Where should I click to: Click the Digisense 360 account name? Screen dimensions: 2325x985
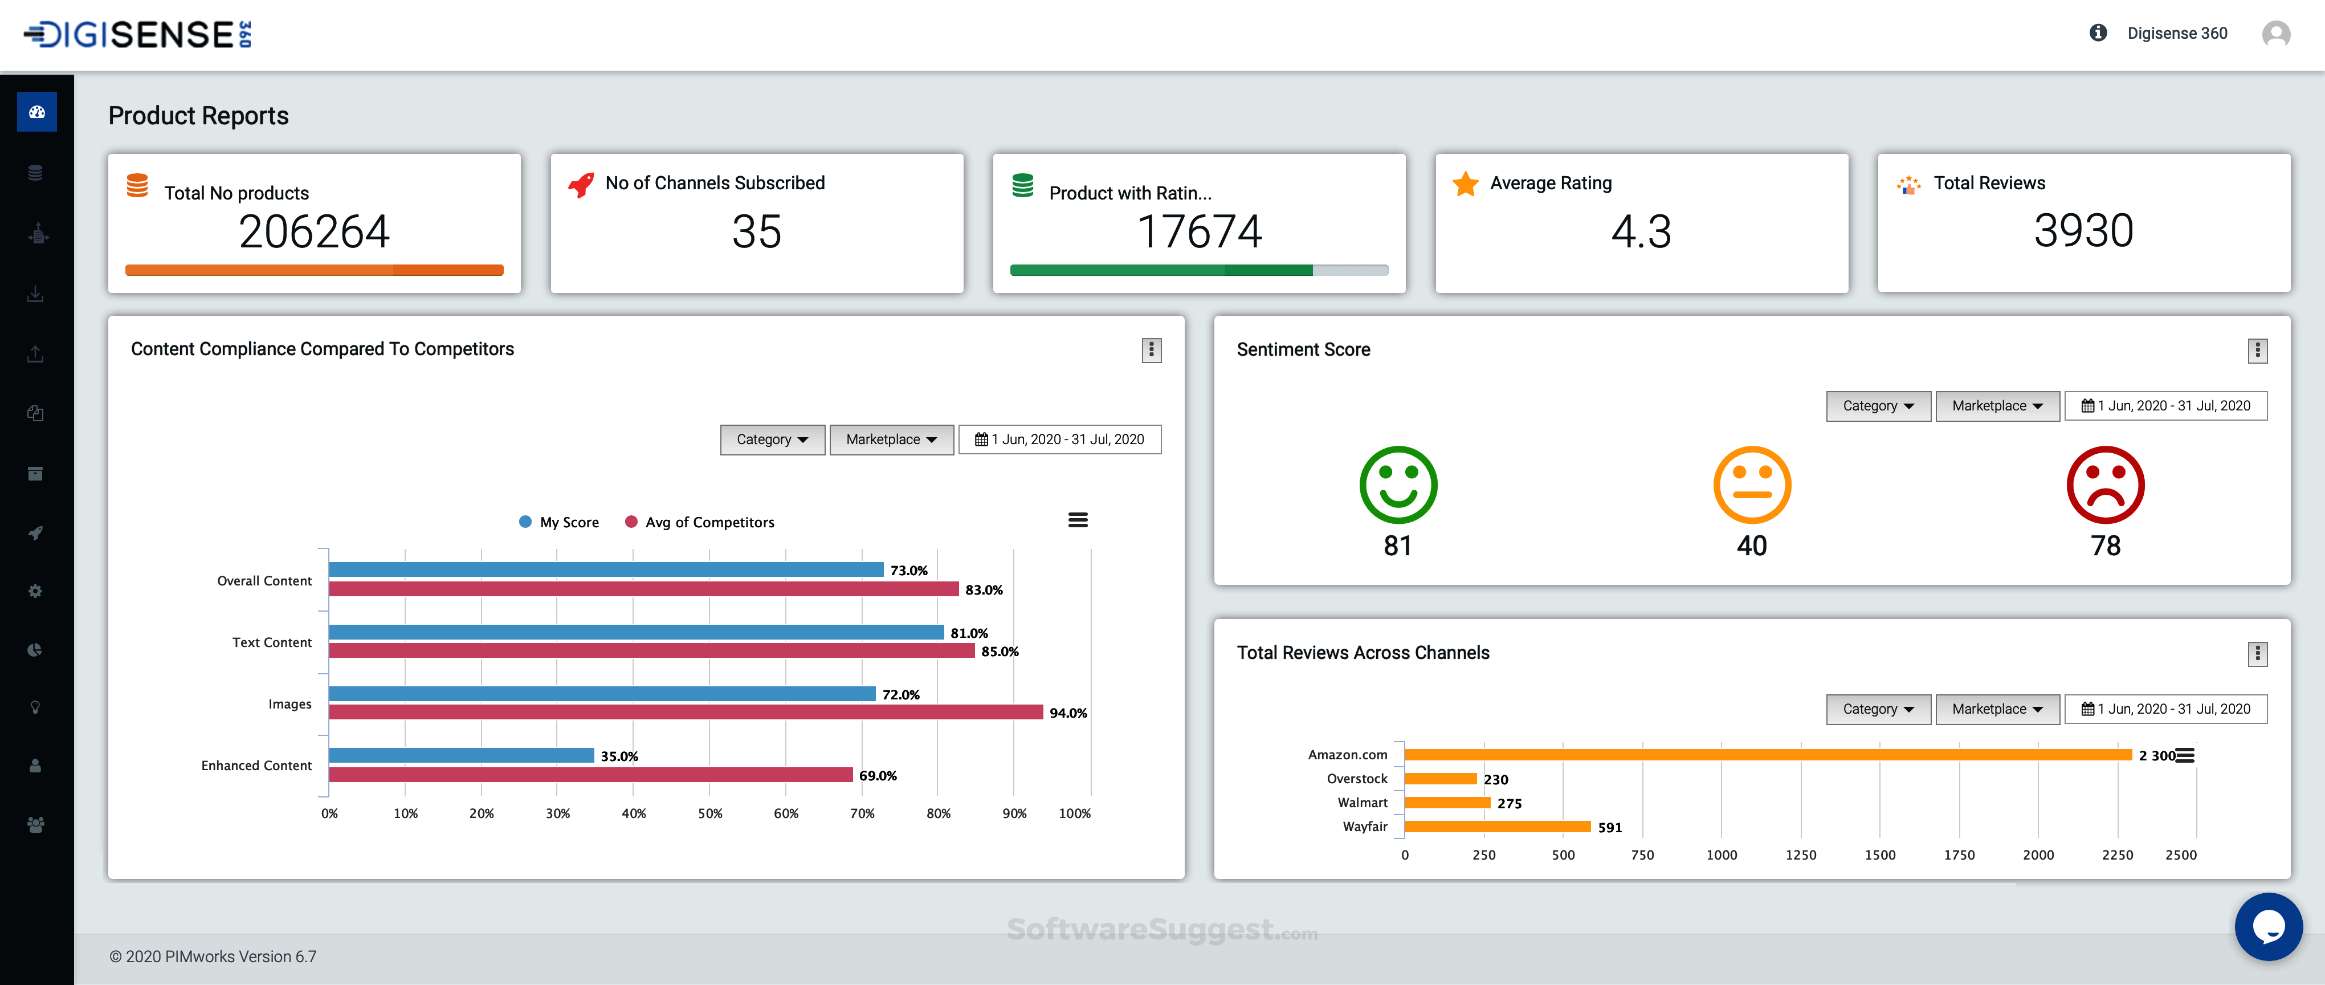2177,34
